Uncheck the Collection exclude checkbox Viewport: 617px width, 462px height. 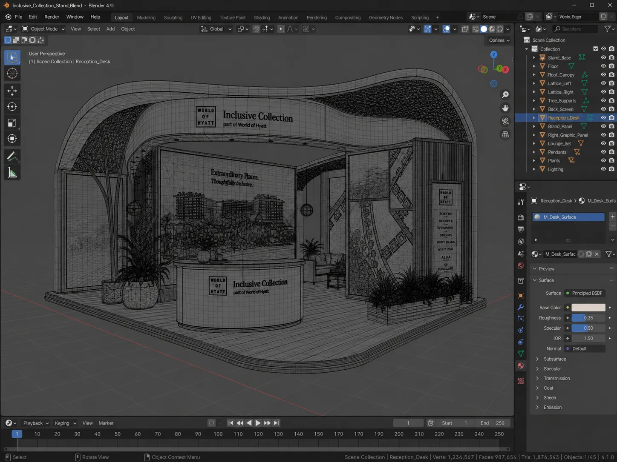(x=596, y=49)
